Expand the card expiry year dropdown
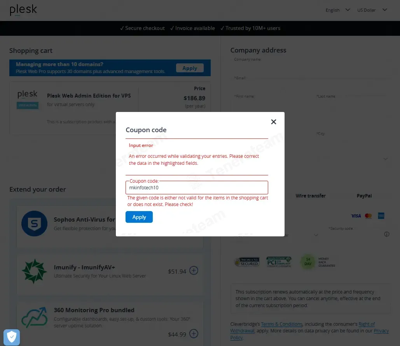This screenshot has width=400, height=346. pyautogui.click(x=316, y=235)
